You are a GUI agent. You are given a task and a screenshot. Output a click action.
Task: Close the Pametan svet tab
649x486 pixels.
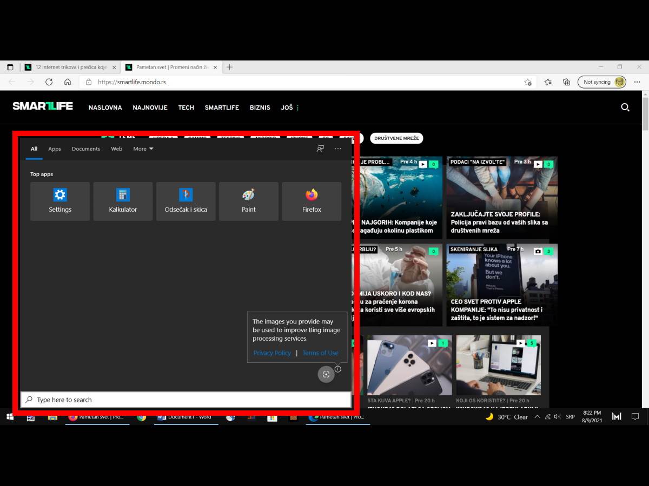point(215,67)
